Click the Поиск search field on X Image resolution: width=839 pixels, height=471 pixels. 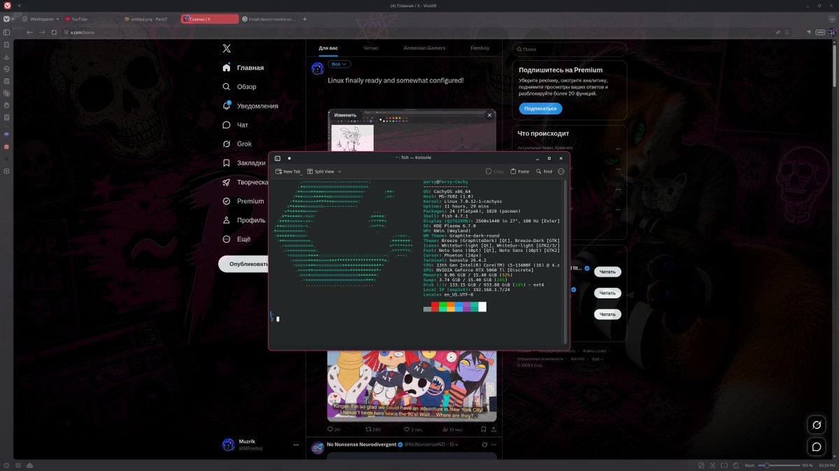pos(569,49)
